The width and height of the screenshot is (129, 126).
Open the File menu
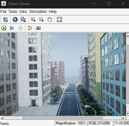tap(3, 12)
